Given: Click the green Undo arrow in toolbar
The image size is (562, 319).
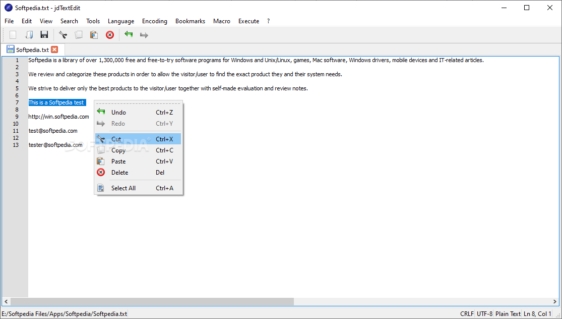Looking at the screenshot, I should tap(129, 34).
